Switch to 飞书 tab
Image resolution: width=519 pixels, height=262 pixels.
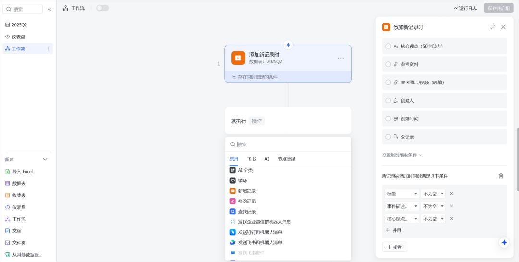coord(251,159)
